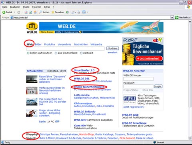Image resolution: width=192 pixels, height=145 pixels.
Task: Click the green Refresh page icon
Action: pos(30,12)
